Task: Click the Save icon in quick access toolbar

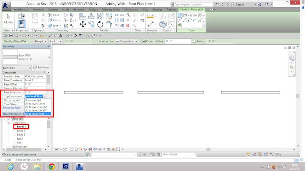Action: click(x=11, y=36)
